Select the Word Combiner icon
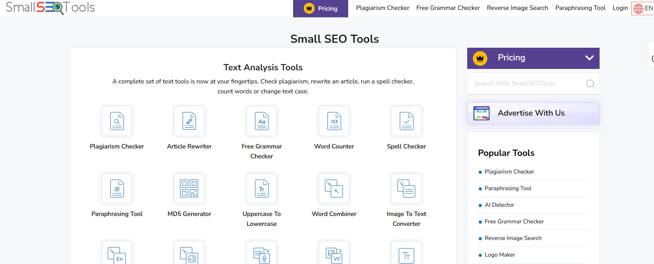This screenshot has width=654, height=264. pyautogui.click(x=334, y=189)
